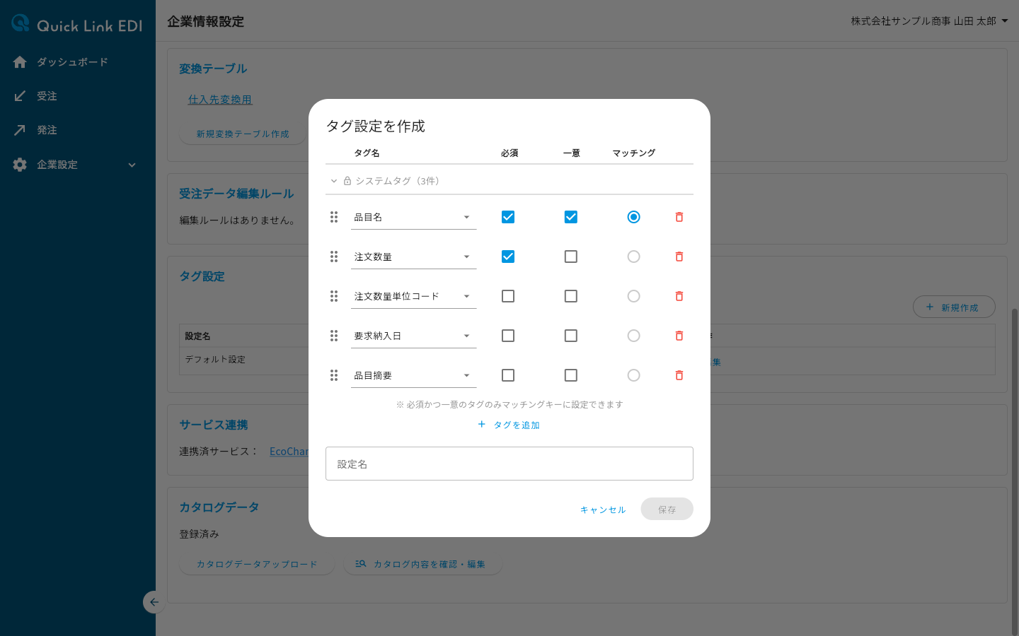1019x636 pixels.
Task: Uncheck 必須 for 注文数量
Action: point(508,257)
